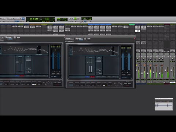This screenshot has width=176, height=132.
Task: Click the Stop transport button
Action: (x=73, y=19)
